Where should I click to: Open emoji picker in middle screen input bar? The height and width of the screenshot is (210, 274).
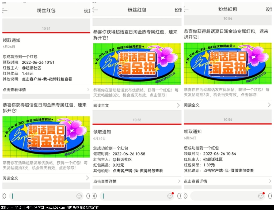point(170,196)
